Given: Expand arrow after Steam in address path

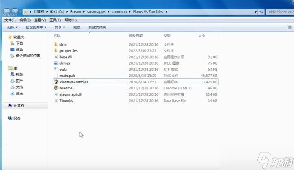Looking at the screenshot, I should click(84, 12).
